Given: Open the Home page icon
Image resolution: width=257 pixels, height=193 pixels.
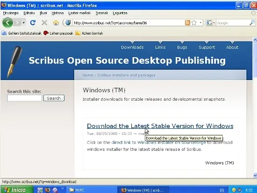Looking at the screenshot, I should click(x=56, y=22).
